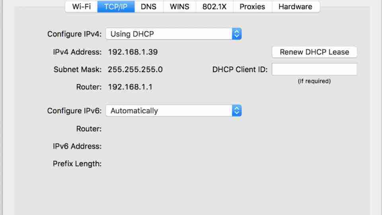Click the 'Configure IPv4:' label
Viewport: 382px width, 215px height.
click(74, 34)
